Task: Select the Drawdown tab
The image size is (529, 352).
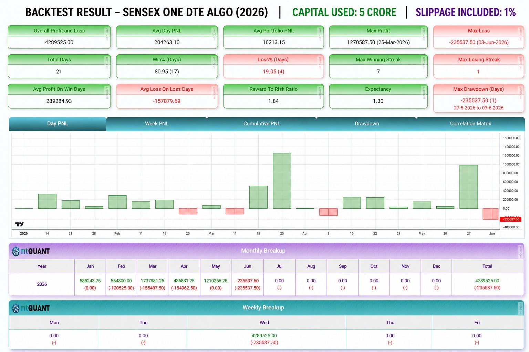Action: pos(367,124)
